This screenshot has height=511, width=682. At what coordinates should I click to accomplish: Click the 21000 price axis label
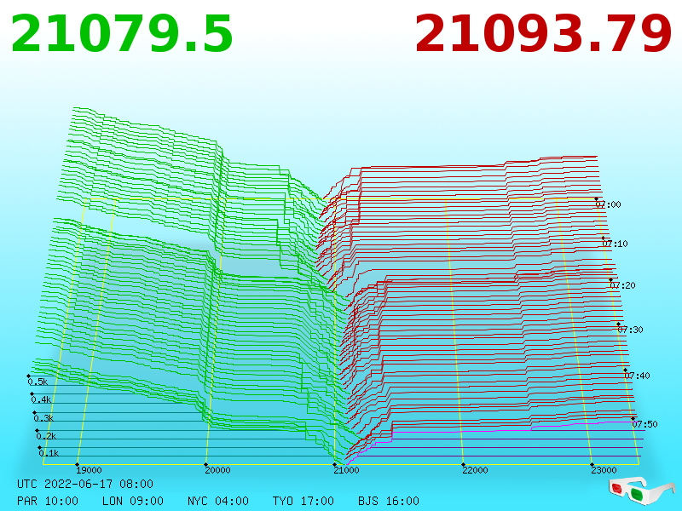pos(346,470)
